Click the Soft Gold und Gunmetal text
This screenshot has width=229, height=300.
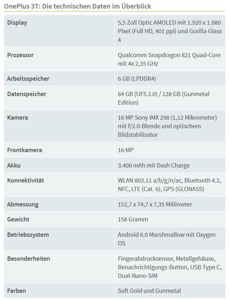tap(149, 291)
